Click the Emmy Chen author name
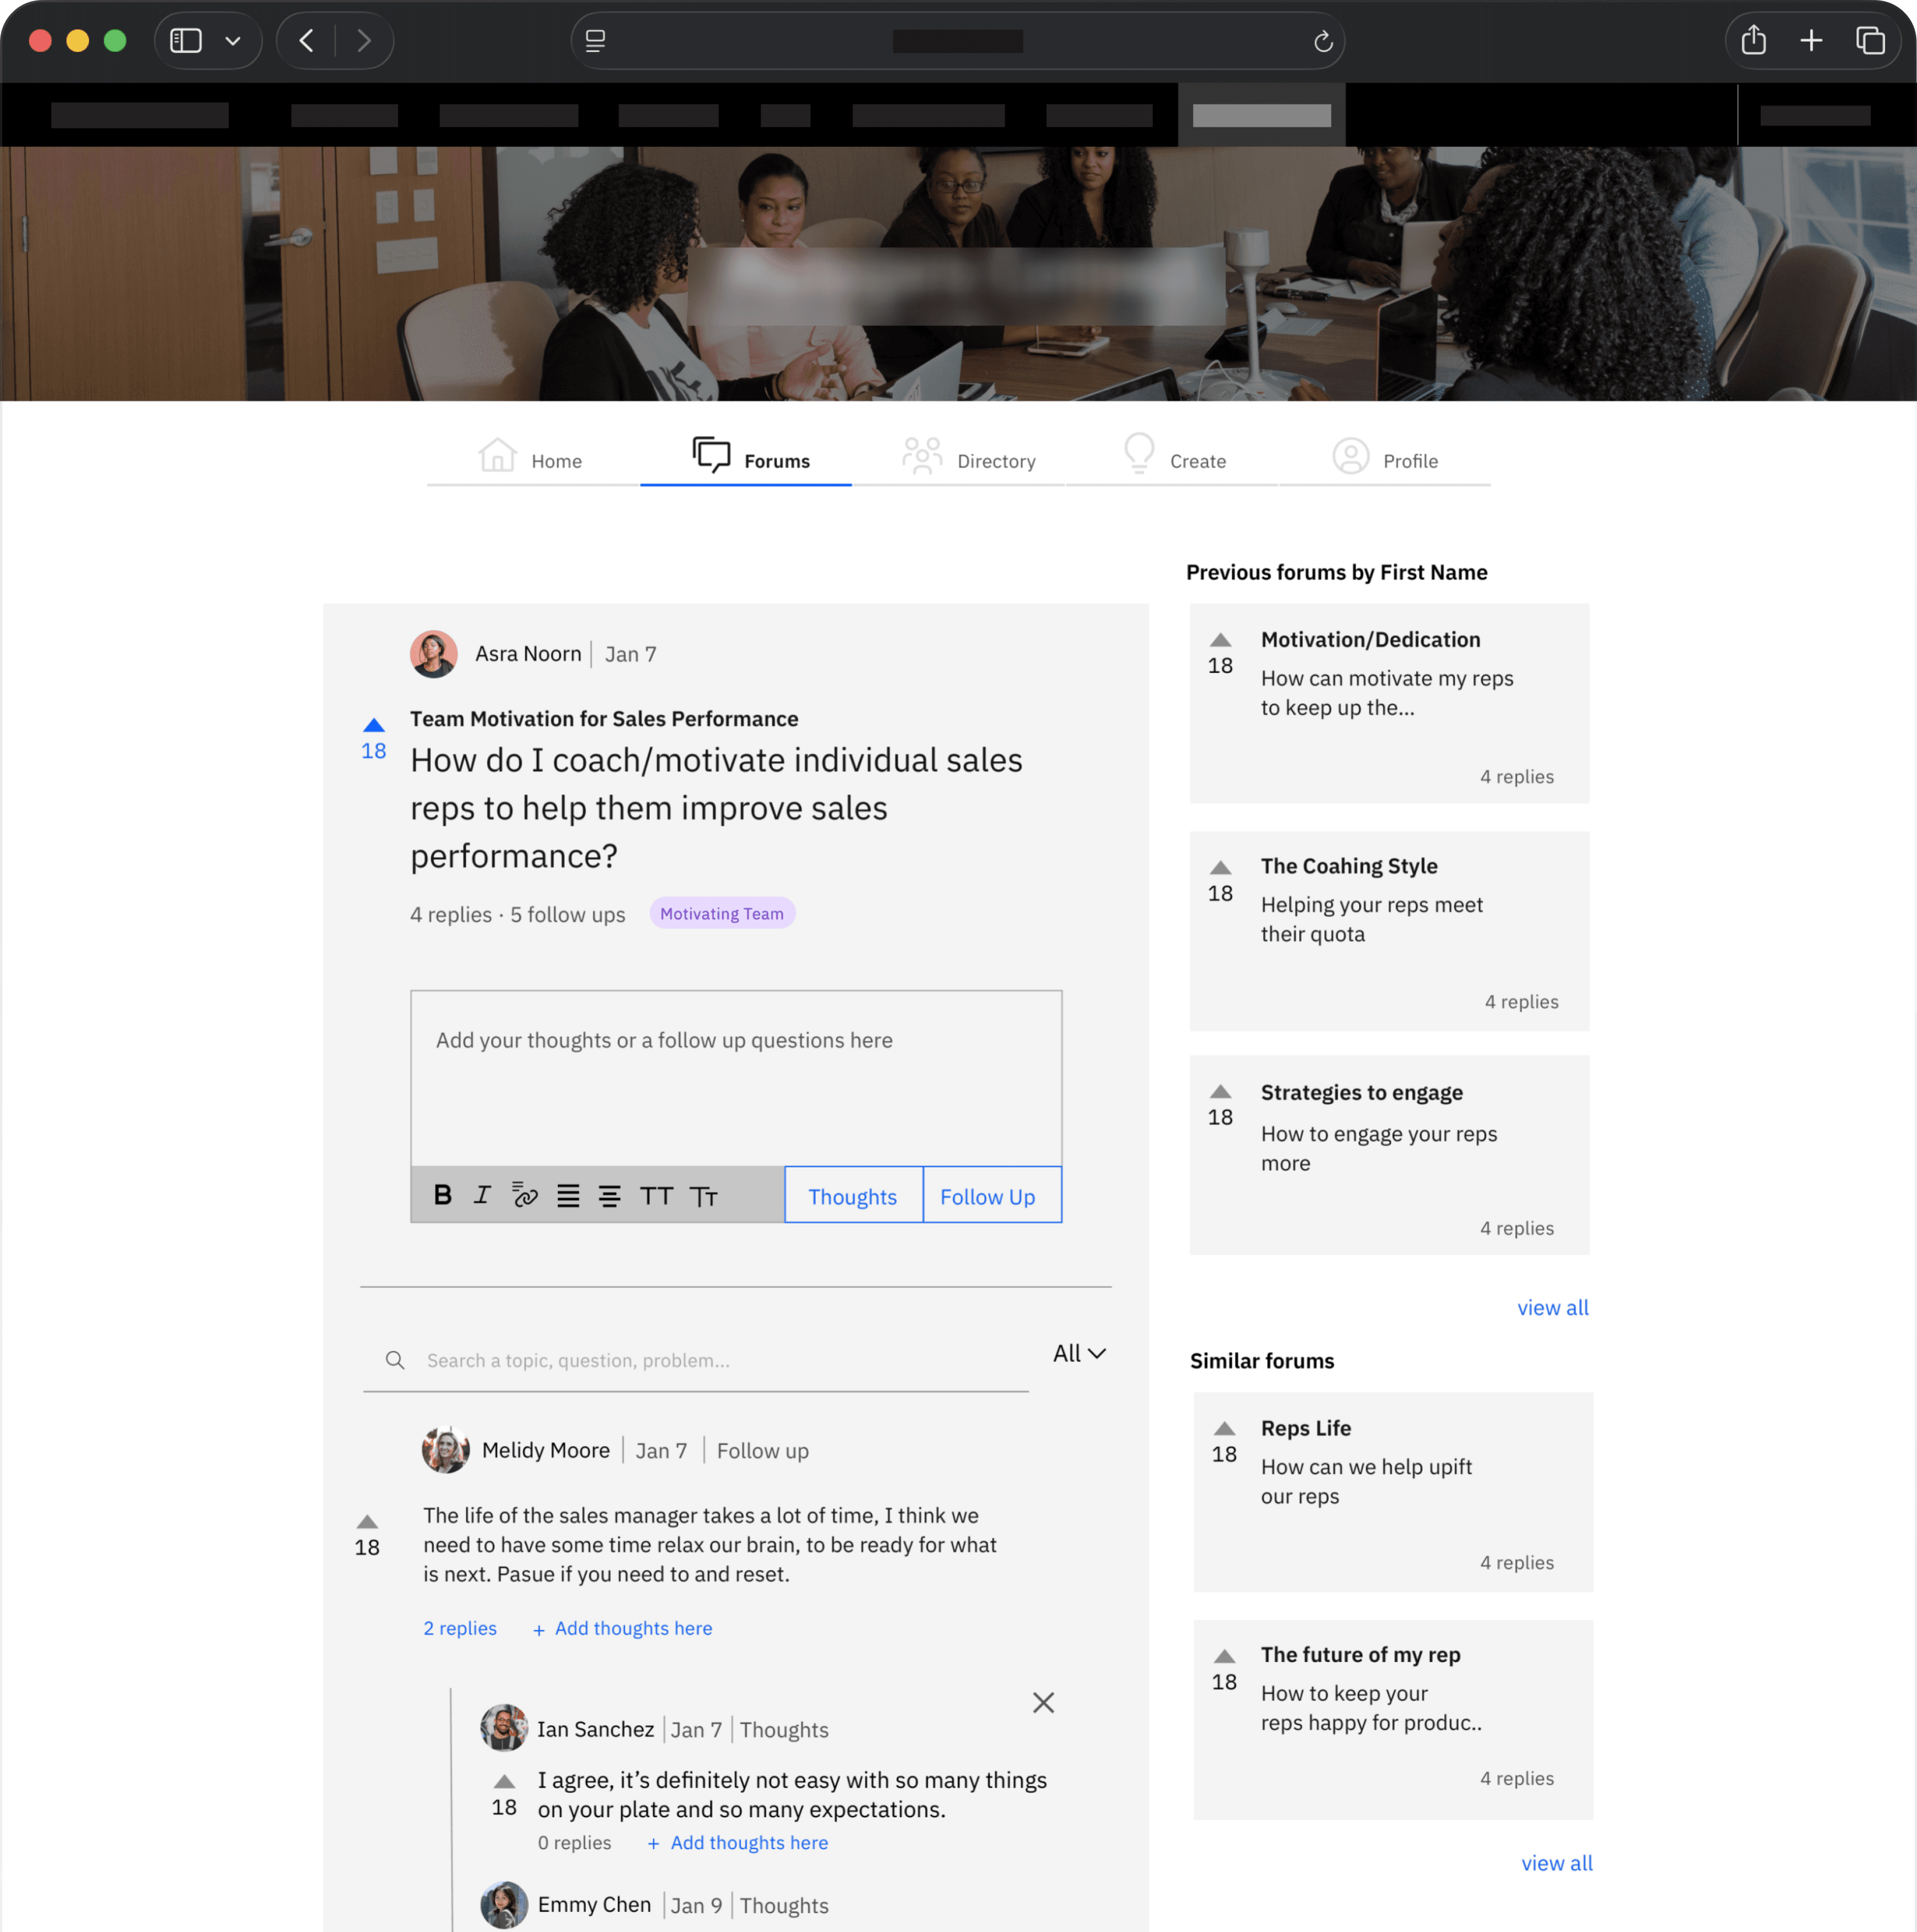Viewport: 1917px width, 1932px height. 594,1905
